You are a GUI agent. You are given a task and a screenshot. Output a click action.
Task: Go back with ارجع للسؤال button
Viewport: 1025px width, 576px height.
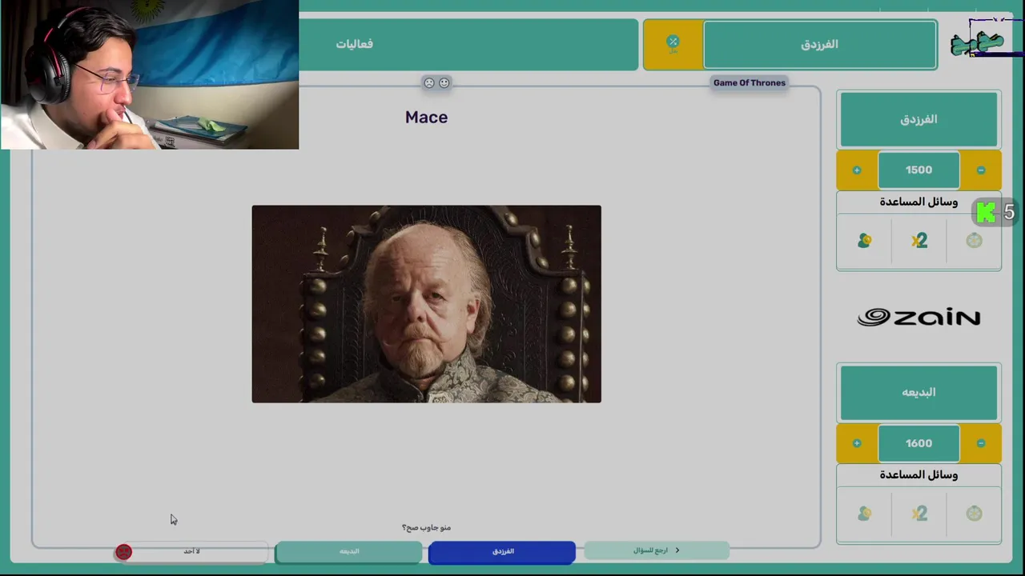(x=657, y=550)
